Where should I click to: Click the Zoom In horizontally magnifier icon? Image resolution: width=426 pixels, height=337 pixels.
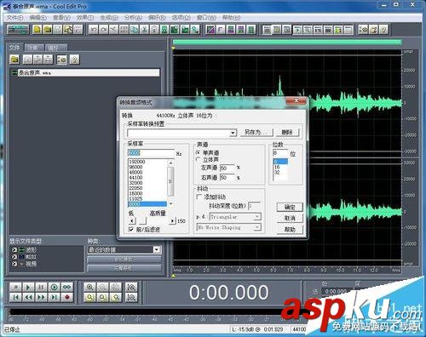click(x=90, y=287)
